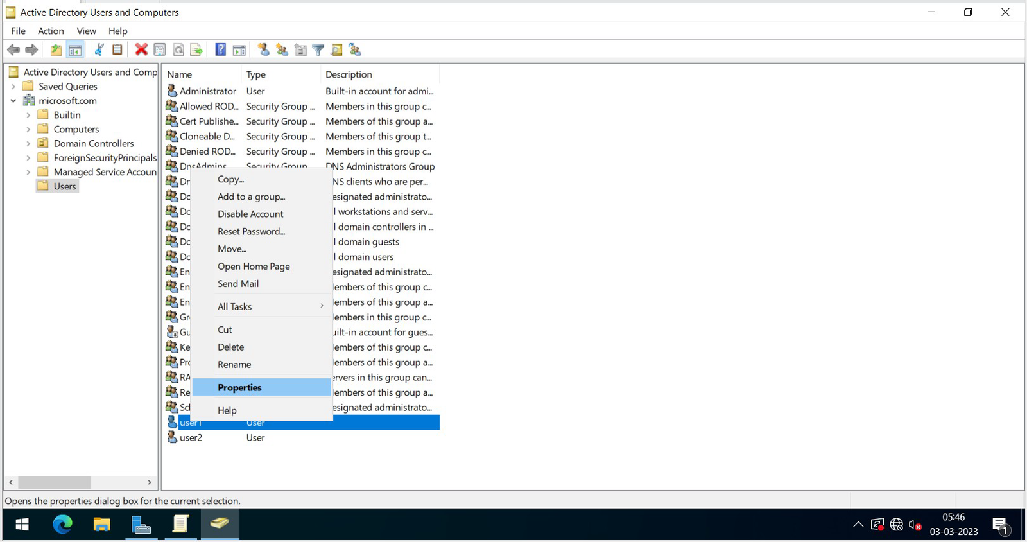Click the funnel Filter Options icon
1027x542 pixels.
pos(318,49)
